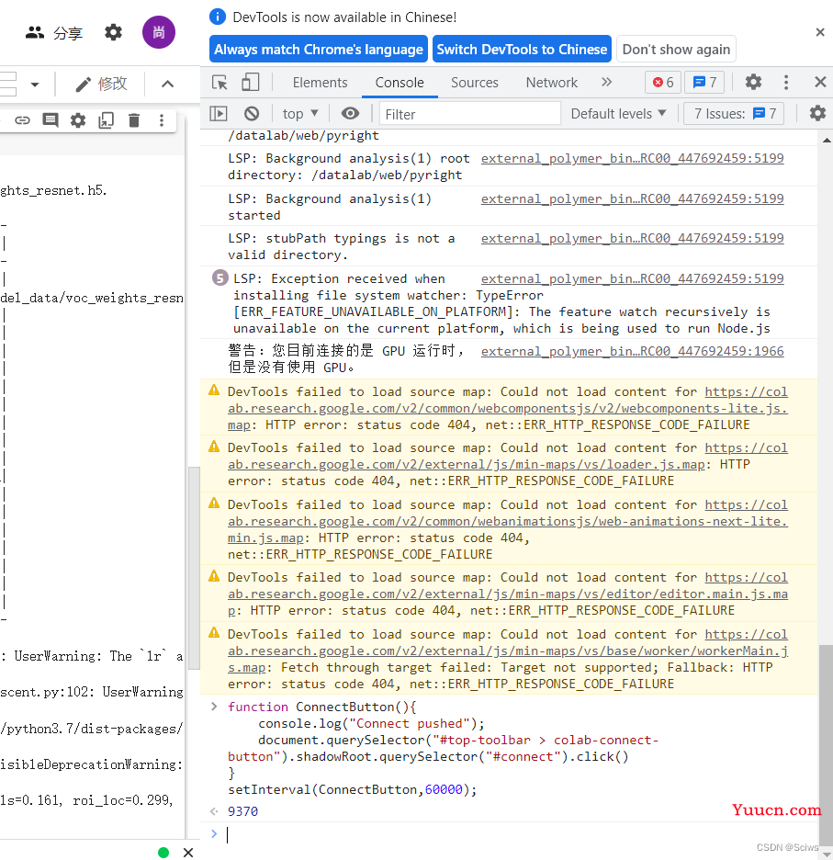Click the 分享 share label
833x860 pixels.
point(68,33)
